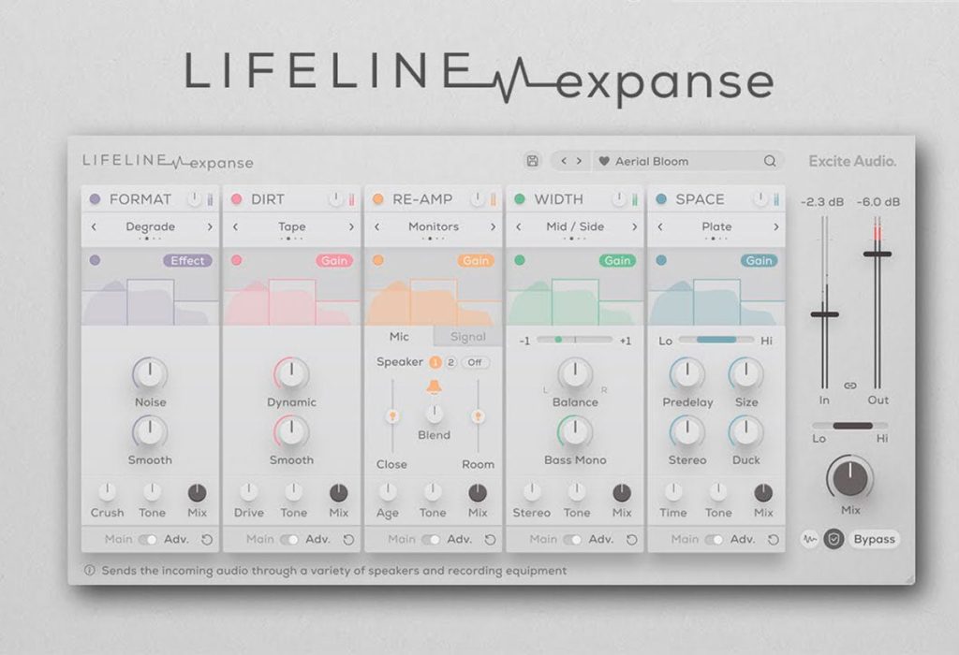Open preset search magnifier icon
The width and height of the screenshot is (959, 655).
point(770,161)
